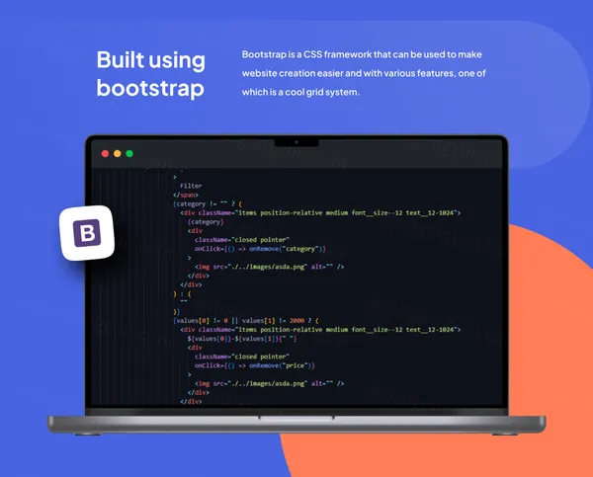
Task: Click the Bootstrap "B" logo icon
Action: pyautogui.click(x=87, y=234)
